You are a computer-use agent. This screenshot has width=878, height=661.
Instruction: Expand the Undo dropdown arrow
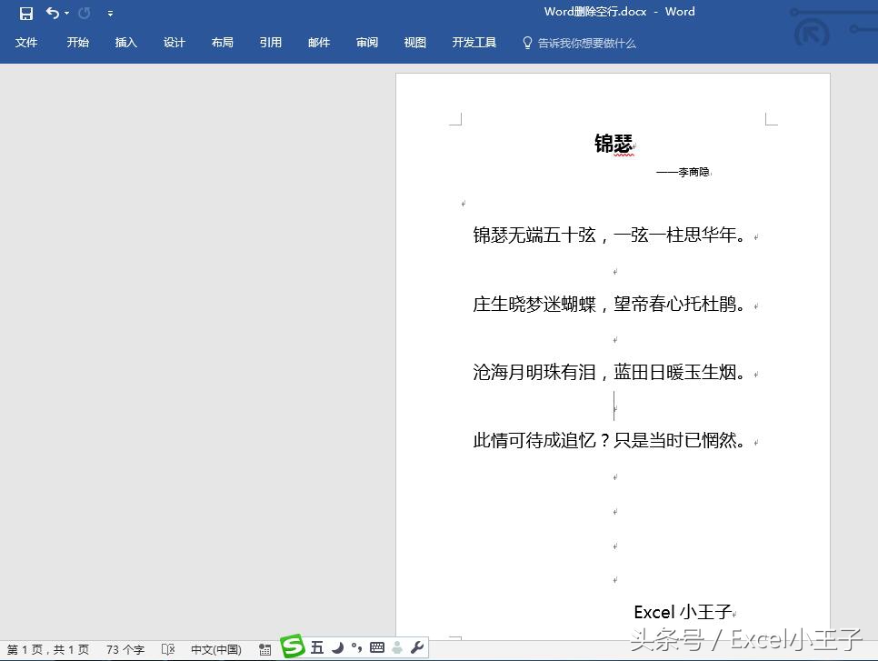coord(65,13)
